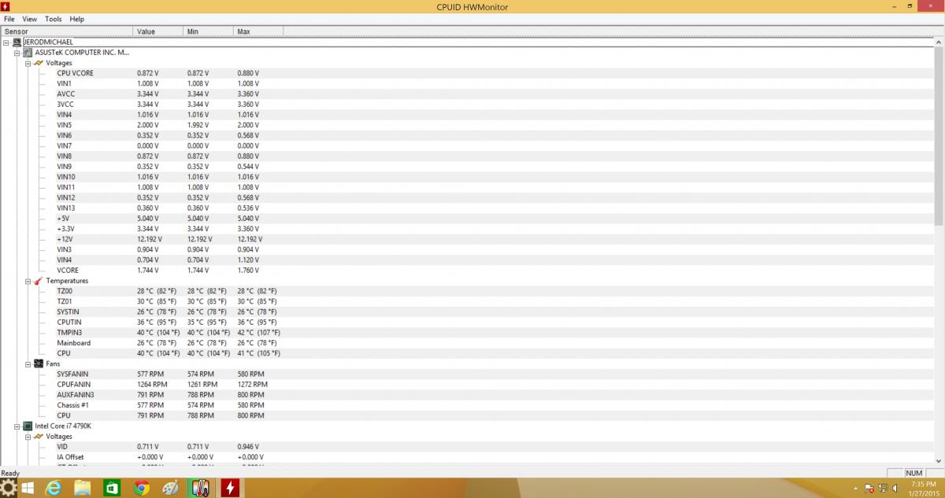Click the CPU chip icon beside Intel Core i7 4790K

[28, 426]
